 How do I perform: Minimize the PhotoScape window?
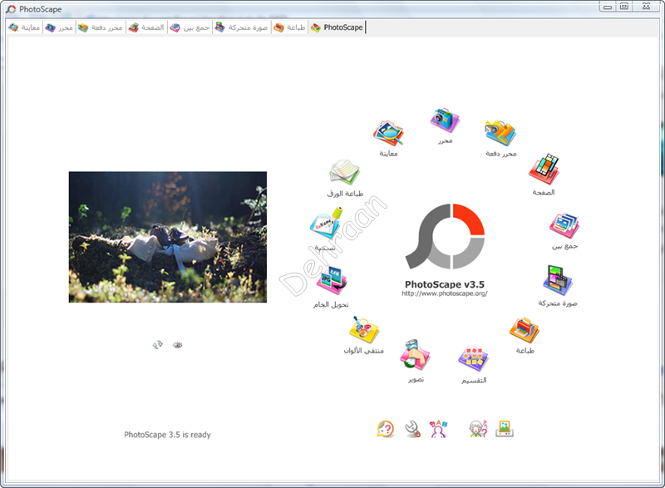coord(608,7)
